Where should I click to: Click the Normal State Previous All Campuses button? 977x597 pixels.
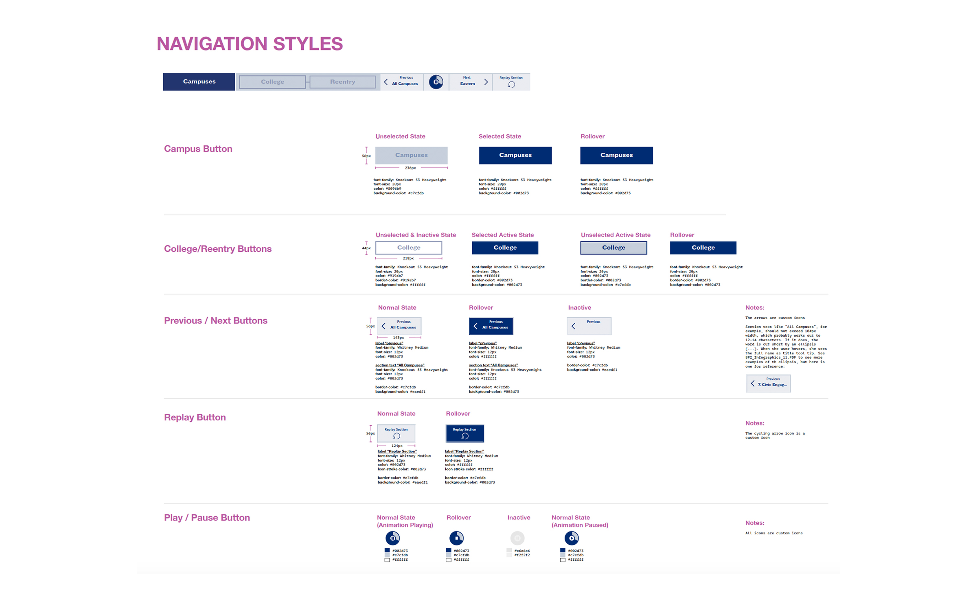[399, 326]
